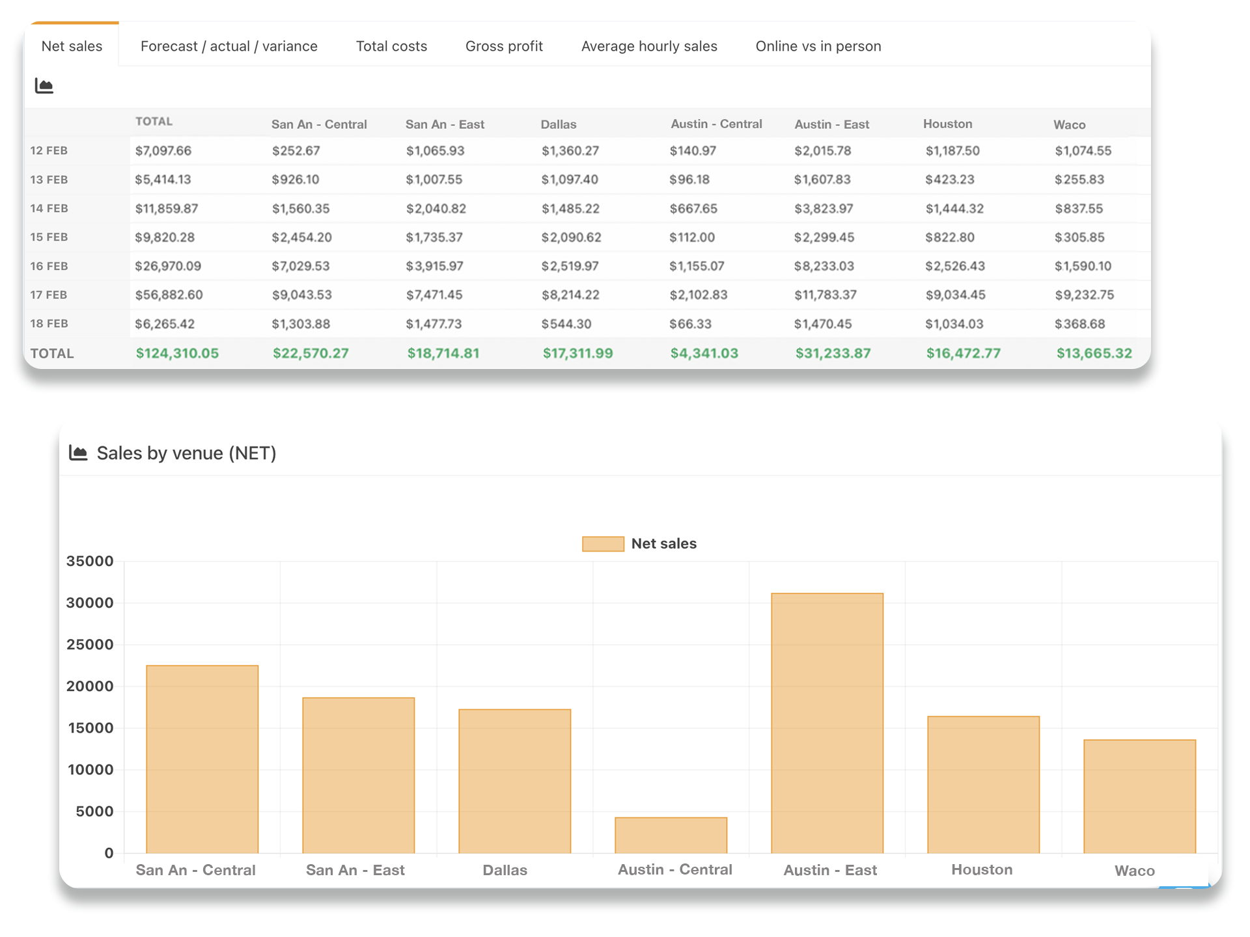This screenshot has width=1250, height=937.
Task: Select the 17 FEB row label
Action: point(48,294)
